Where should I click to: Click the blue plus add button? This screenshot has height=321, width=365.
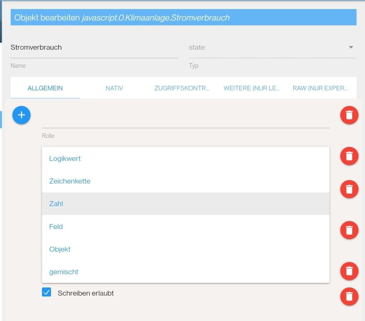pos(21,115)
